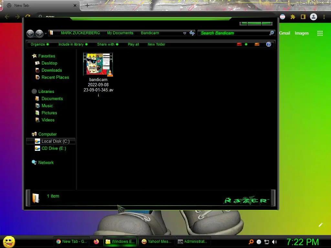Image resolution: width=331 pixels, height=248 pixels.
Task: Open Include in library menu
Action: pyautogui.click(x=73, y=44)
